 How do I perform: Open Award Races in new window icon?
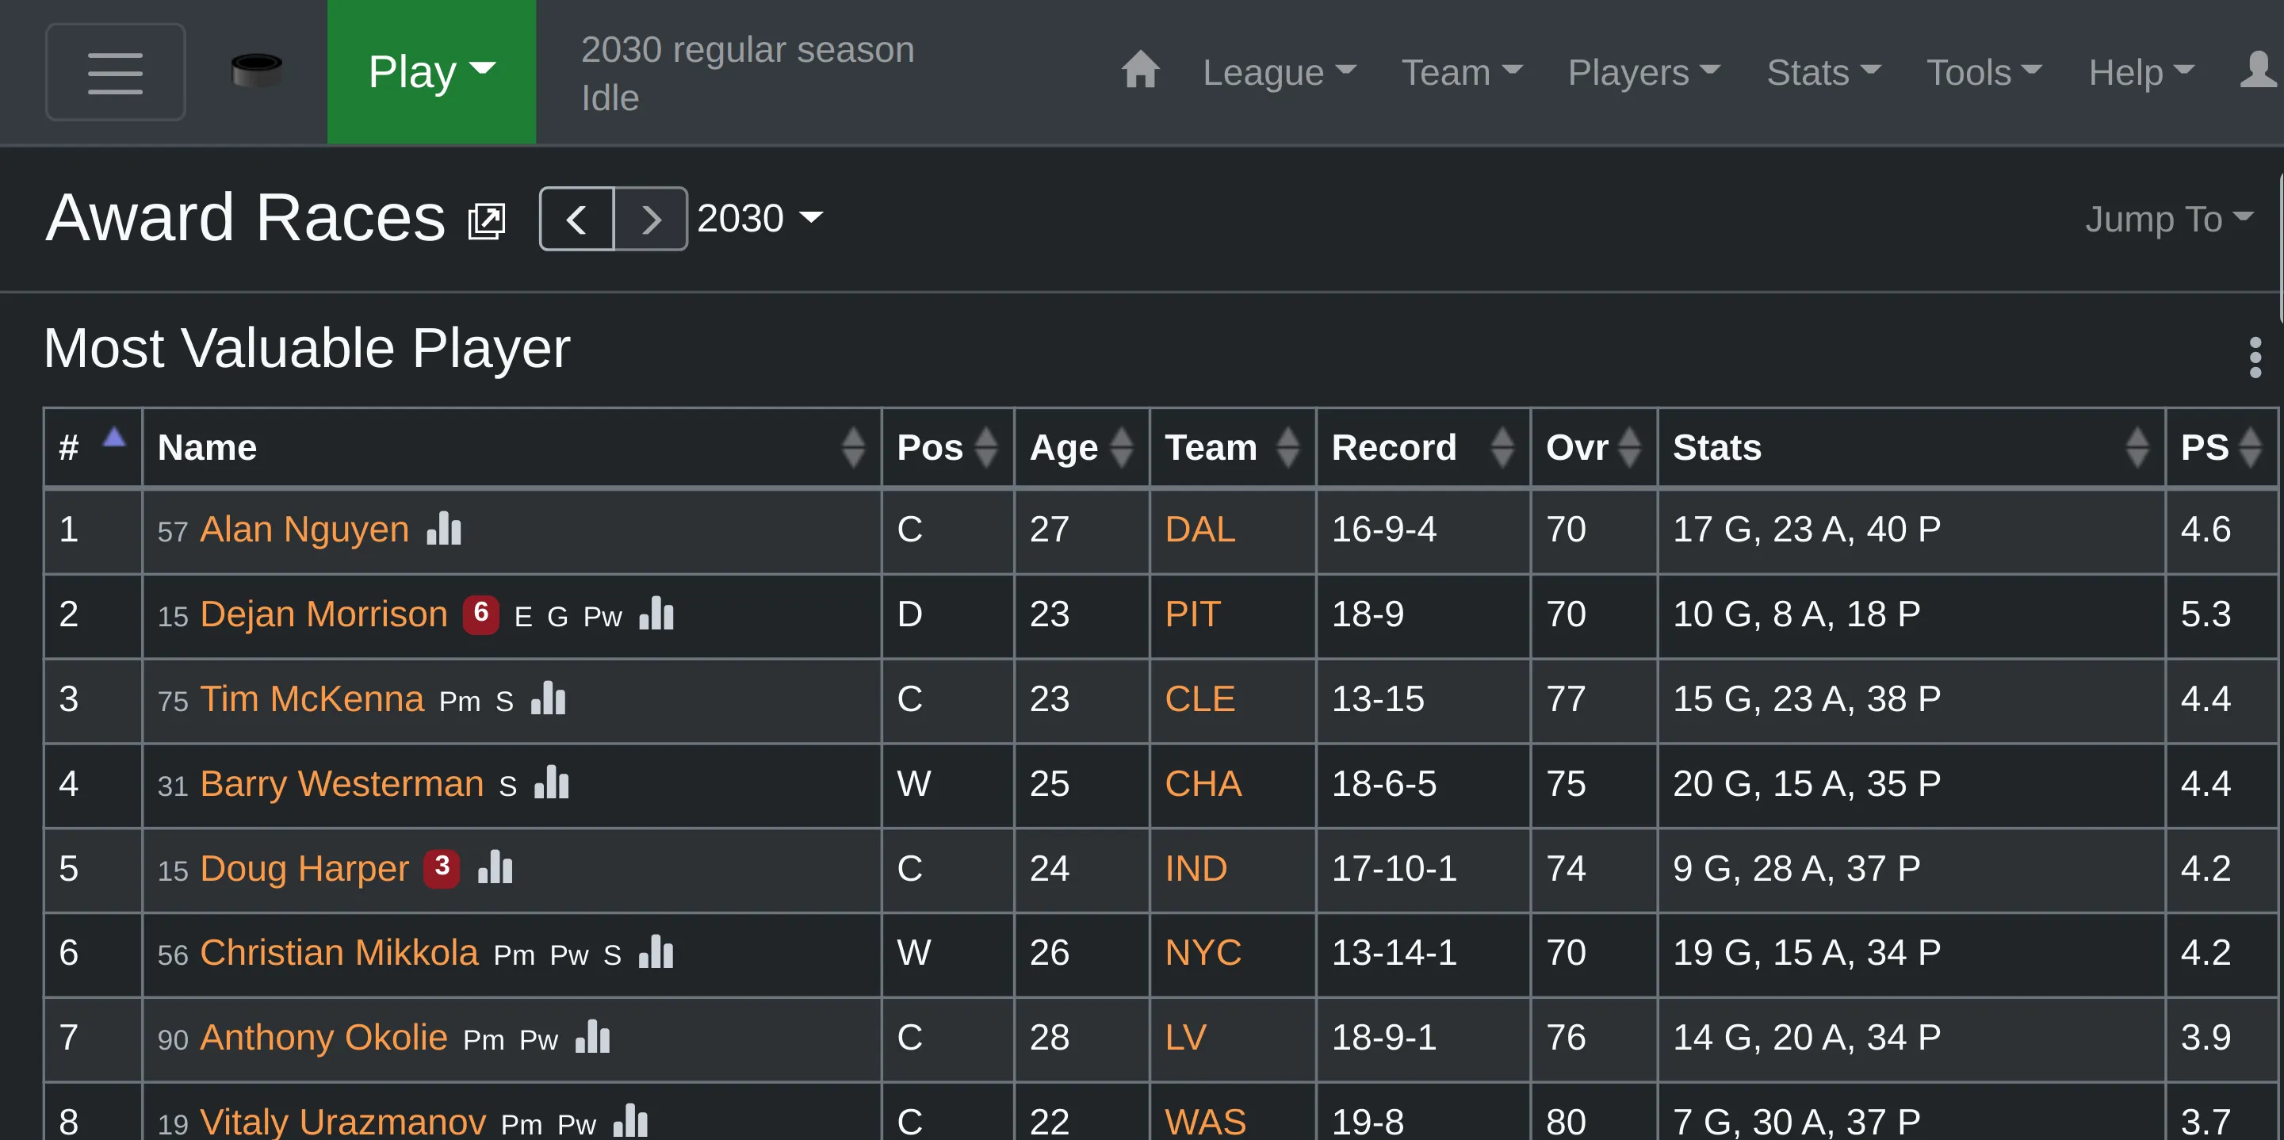tap(487, 220)
